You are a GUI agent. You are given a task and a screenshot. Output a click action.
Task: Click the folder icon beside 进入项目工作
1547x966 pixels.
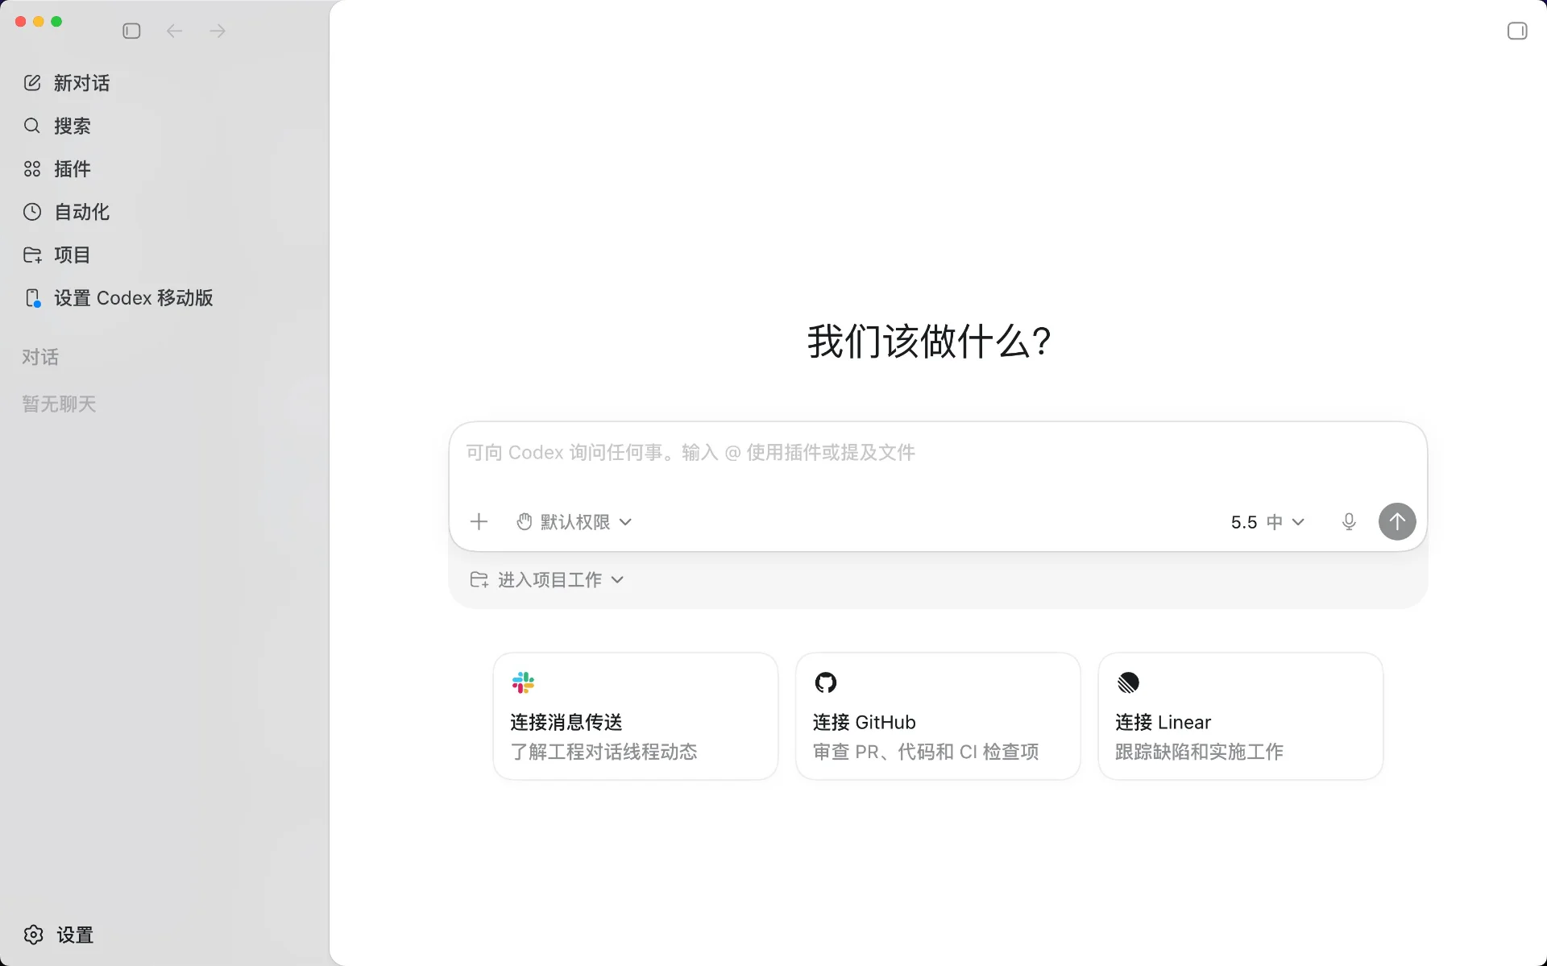[x=479, y=580]
